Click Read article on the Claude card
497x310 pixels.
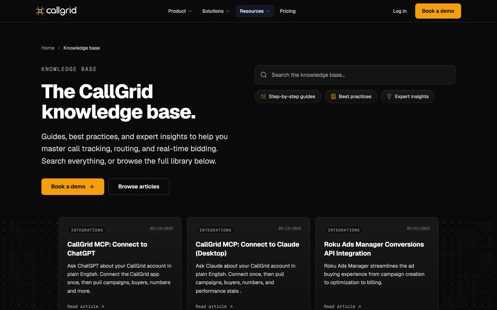[x=214, y=307]
